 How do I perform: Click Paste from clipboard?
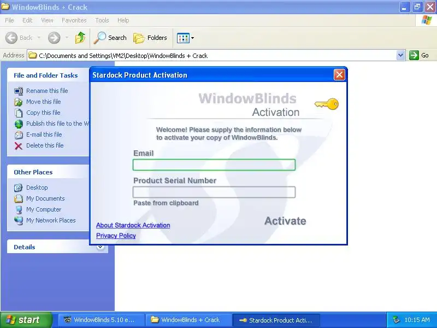(x=166, y=203)
